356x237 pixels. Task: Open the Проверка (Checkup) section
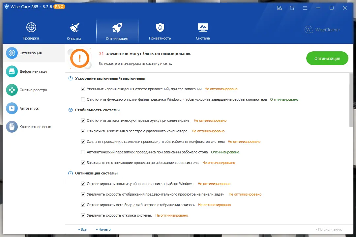(x=31, y=30)
